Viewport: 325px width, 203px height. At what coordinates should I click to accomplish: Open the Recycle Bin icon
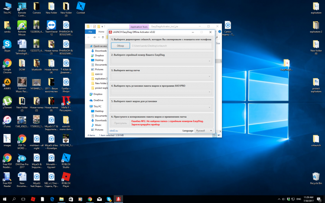point(316,177)
